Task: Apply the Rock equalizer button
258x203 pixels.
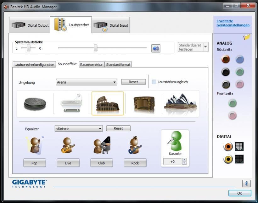Action: pyautogui.click(x=135, y=163)
